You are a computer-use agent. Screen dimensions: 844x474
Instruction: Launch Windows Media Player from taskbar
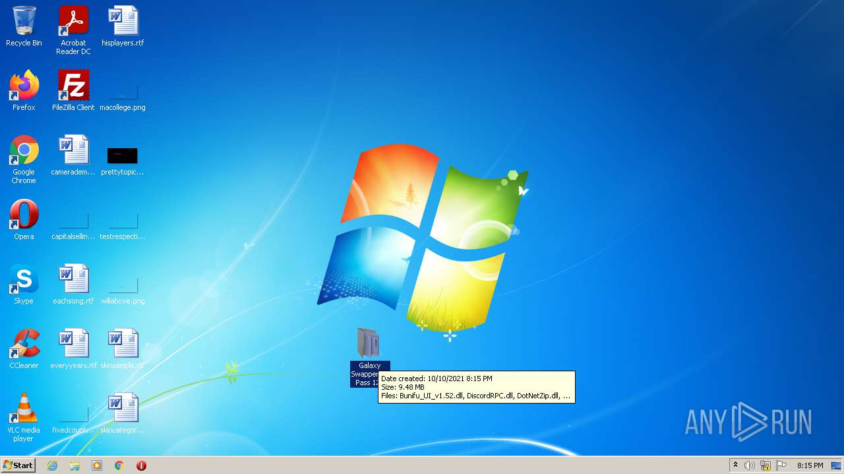(x=97, y=465)
